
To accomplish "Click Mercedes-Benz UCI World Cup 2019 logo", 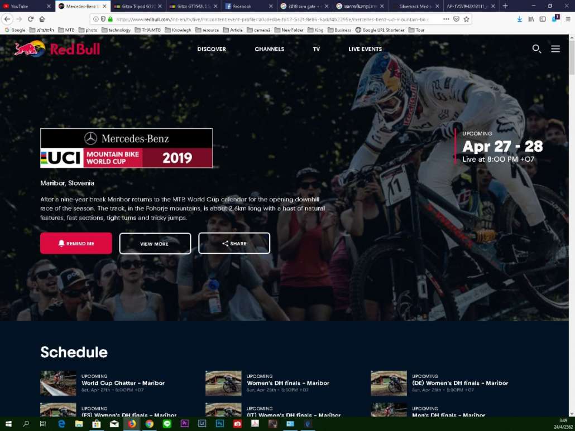I will [x=126, y=148].
